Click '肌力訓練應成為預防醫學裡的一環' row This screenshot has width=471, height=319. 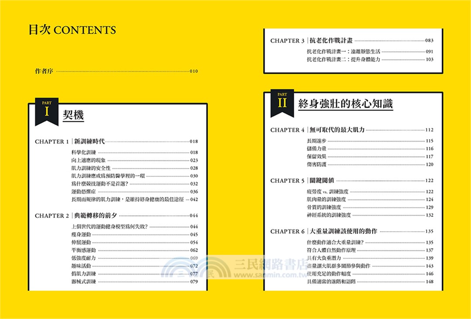(x=135, y=176)
